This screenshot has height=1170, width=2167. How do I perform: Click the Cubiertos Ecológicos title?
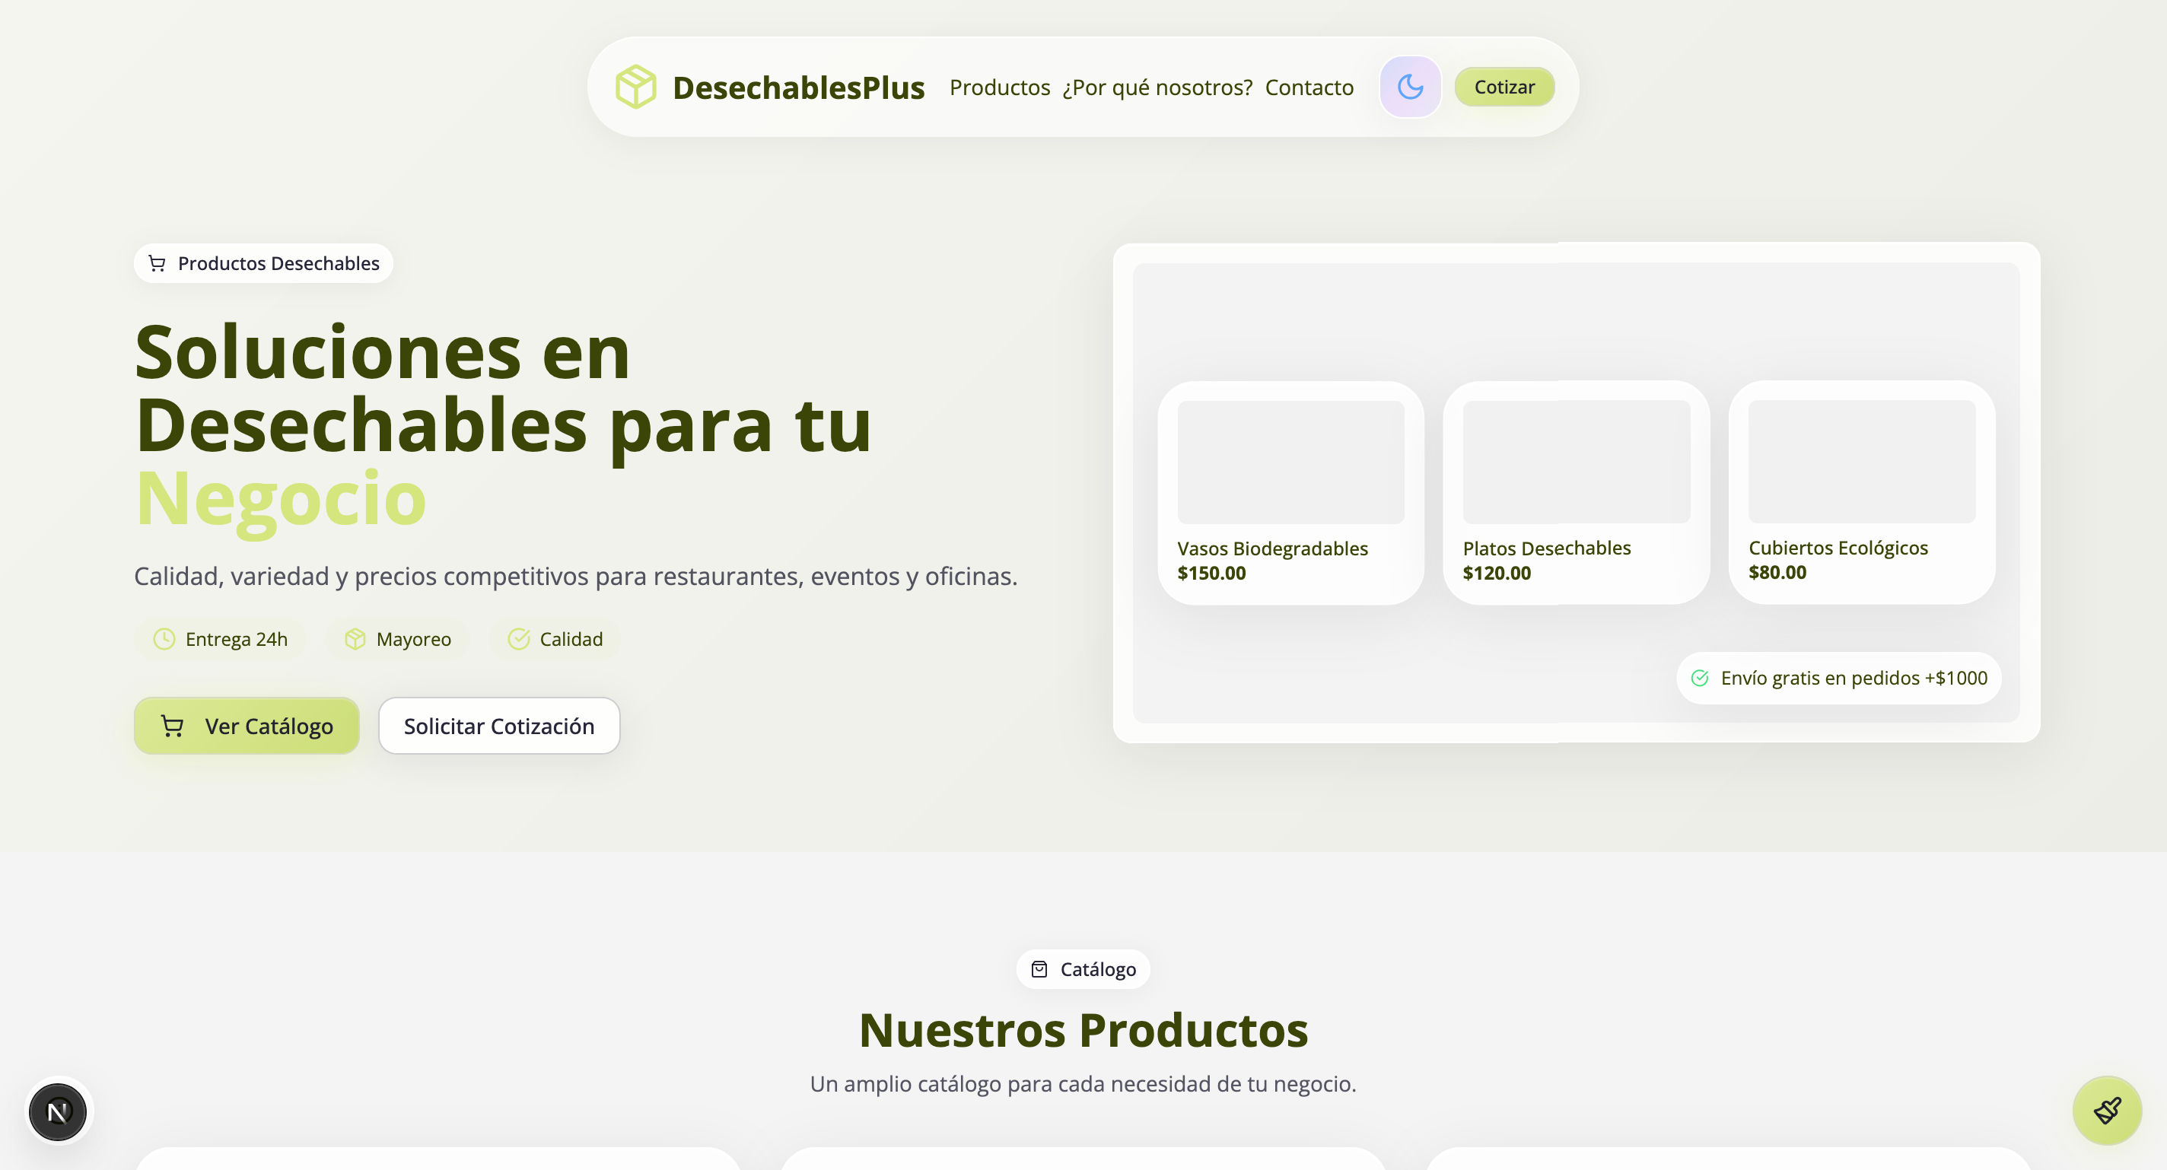(x=1838, y=548)
